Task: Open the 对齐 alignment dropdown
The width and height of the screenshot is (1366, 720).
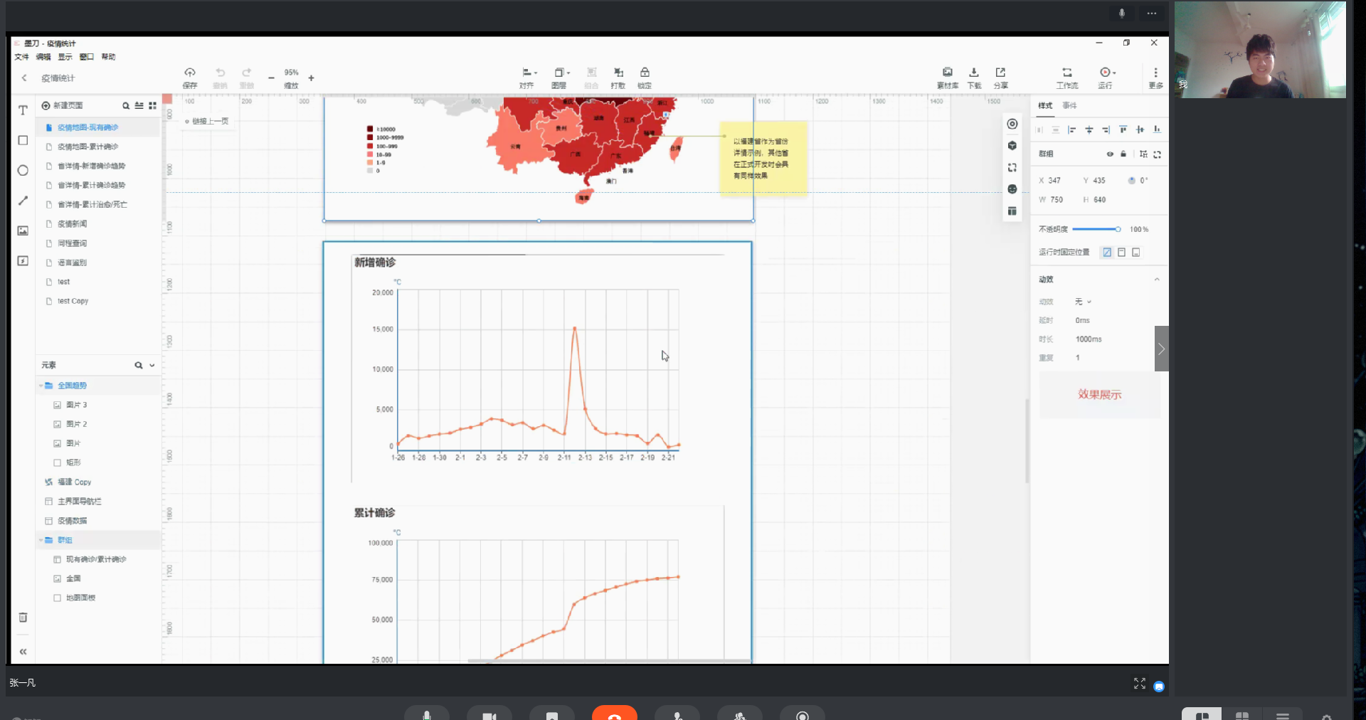Action: coord(529,73)
